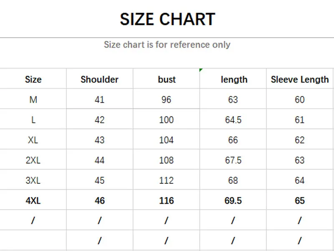This screenshot has width=334, height=251.
Task: Click the bust value 112 cell
Action: coord(167,181)
